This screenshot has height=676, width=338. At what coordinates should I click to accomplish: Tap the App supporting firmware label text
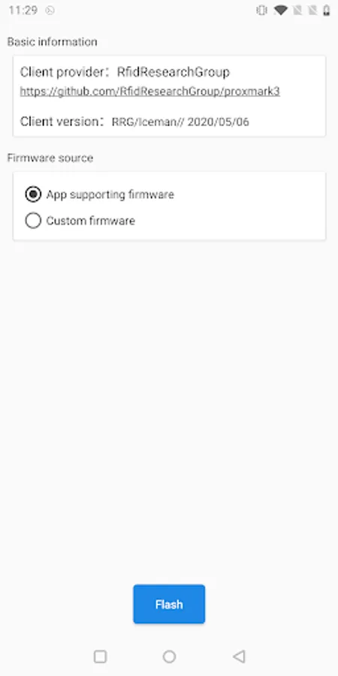110,195
